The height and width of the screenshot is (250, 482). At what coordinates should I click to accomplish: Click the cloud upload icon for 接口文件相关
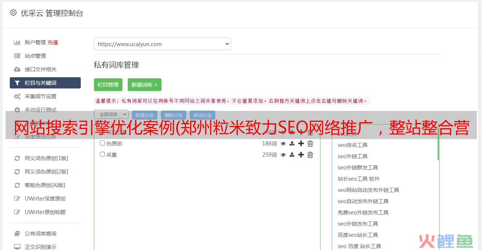[17, 69]
